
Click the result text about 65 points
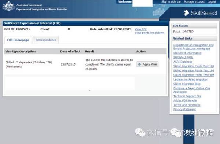pyautogui.click(x=109, y=64)
